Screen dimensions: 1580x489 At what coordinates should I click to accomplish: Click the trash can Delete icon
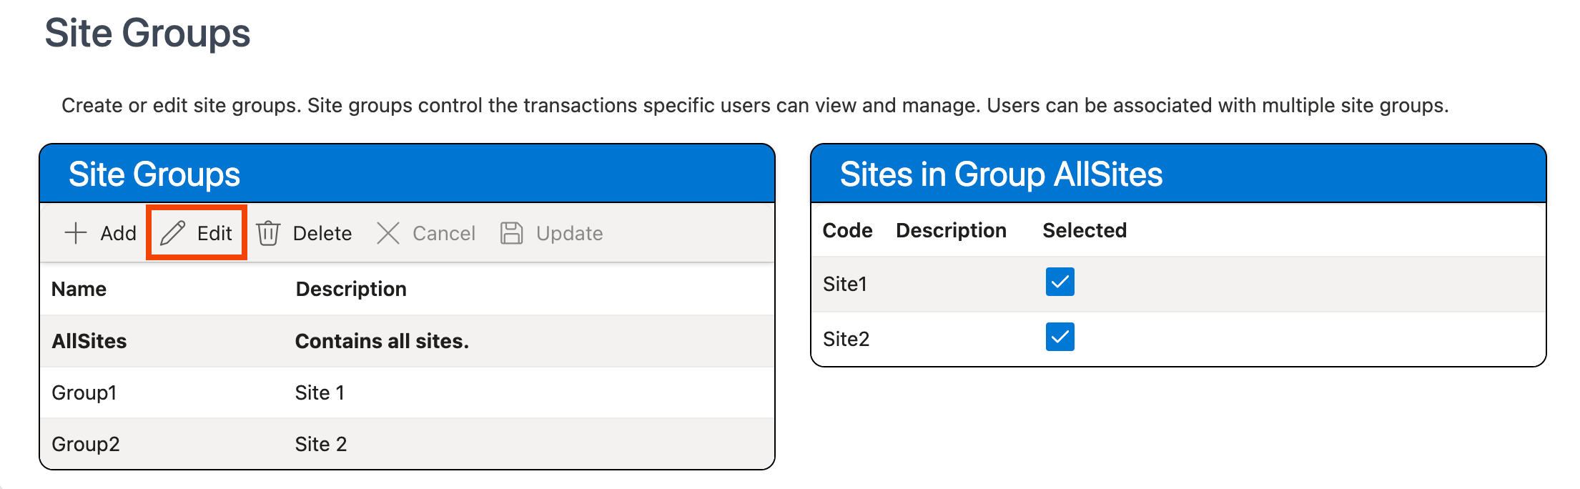coord(268,233)
